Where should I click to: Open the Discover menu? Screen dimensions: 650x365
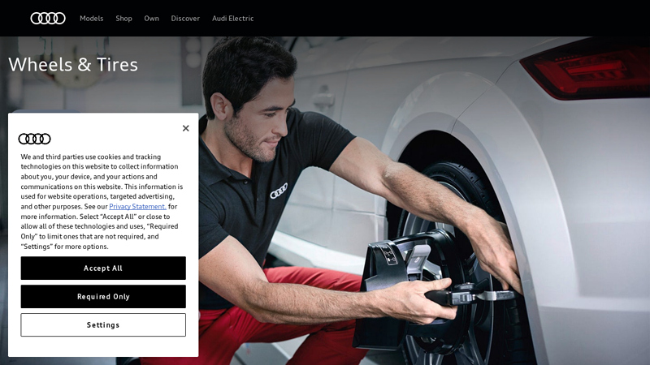[x=185, y=18]
